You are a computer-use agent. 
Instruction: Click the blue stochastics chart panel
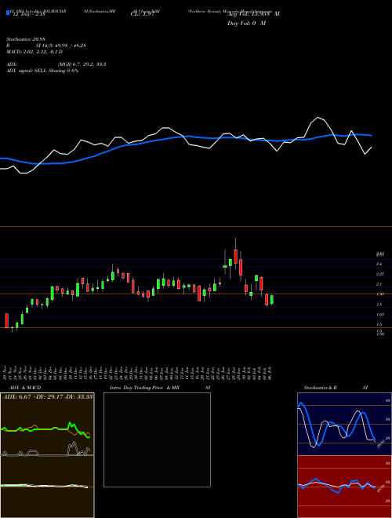[344, 424]
